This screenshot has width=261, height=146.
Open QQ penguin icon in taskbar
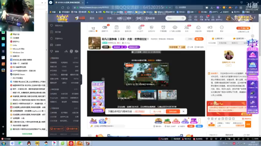(x=29, y=143)
